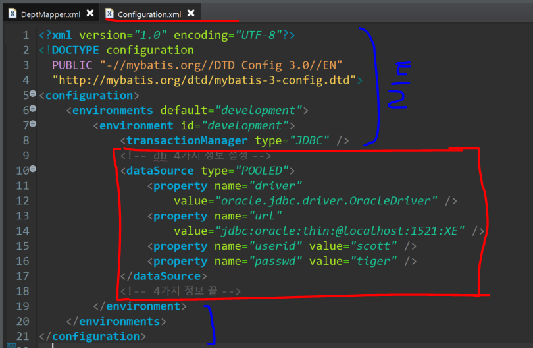The image size is (533, 348).
Task: Click the closing environment tag on line 19
Action: 140,306
